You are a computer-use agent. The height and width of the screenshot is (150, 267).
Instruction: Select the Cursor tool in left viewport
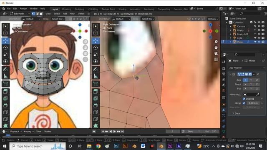click(x=5, y=33)
